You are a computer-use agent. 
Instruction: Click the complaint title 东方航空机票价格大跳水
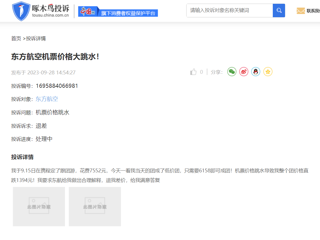tap(55, 57)
